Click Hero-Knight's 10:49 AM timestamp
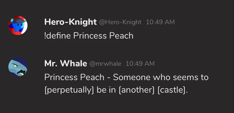Image resolution: width=234 pixels, height=113 pixels. (x=160, y=22)
